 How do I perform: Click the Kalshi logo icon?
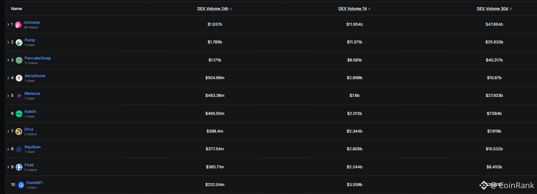(x=19, y=114)
